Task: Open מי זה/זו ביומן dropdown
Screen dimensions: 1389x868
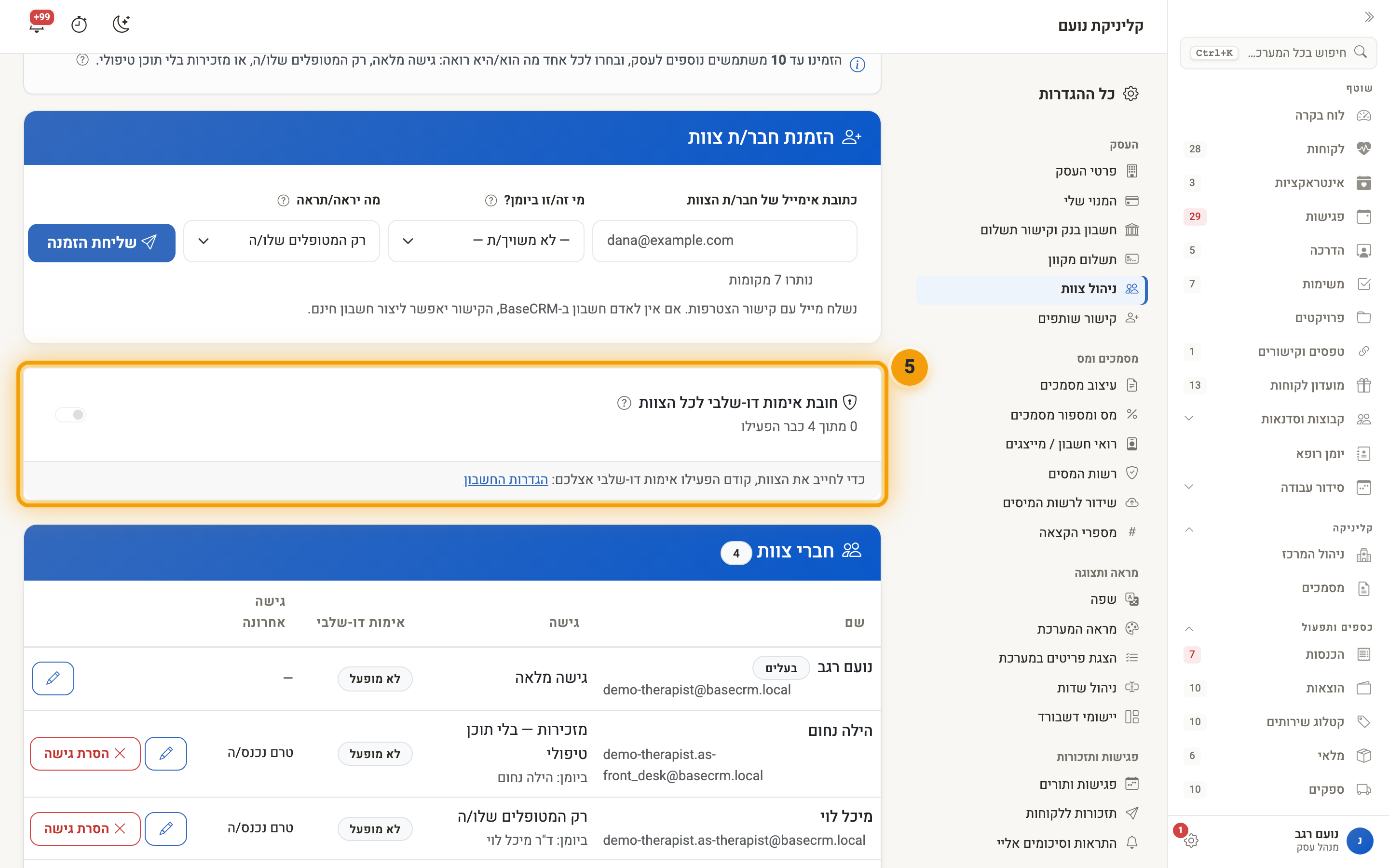Action: [x=486, y=241]
